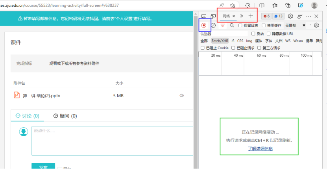This screenshot has height=169, width=327.
Task: Toggle split screen view icon
Action: click(x=262, y=5)
